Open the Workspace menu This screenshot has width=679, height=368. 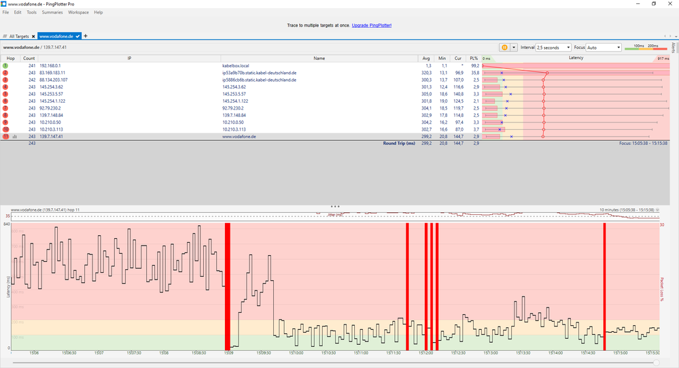pyautogui.click(x=78, y=12)
